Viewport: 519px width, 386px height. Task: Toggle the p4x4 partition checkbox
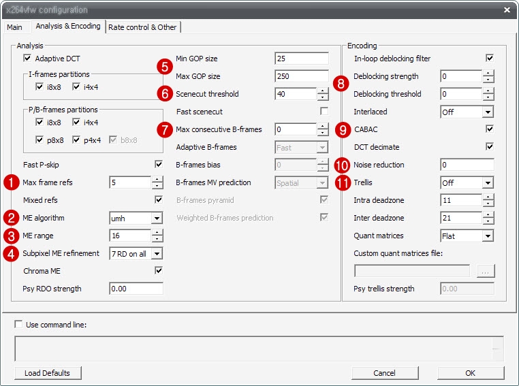[x=76, y=140]
